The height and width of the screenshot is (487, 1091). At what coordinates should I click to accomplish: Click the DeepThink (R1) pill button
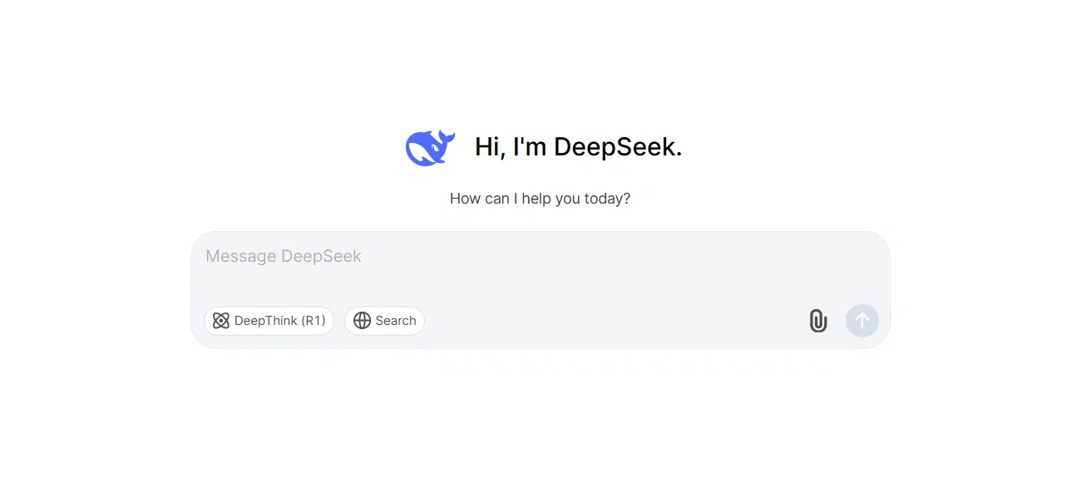[269, 321]
